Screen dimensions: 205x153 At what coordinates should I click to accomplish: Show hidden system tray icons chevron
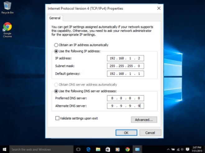pyautogui.click(x=168, y=149)
